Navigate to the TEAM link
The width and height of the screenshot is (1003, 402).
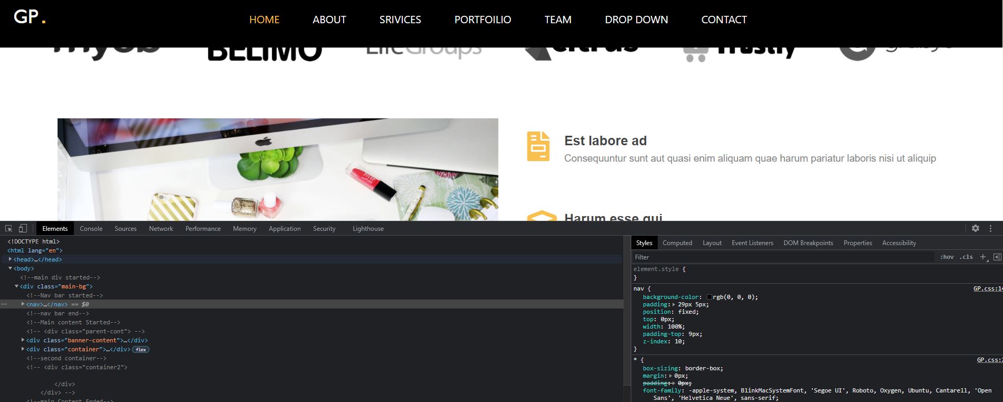pyautogui.click(x=558, y=20)
